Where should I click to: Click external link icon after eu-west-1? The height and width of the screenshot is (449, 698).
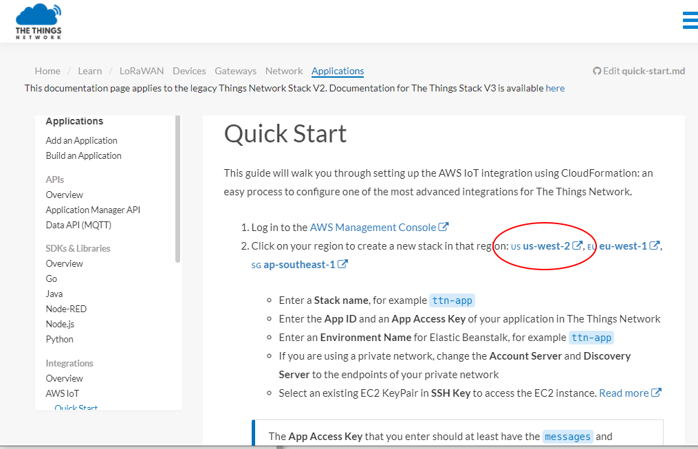(x=655, y=245)
